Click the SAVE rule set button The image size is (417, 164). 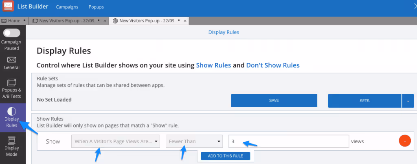click(274, 100)
